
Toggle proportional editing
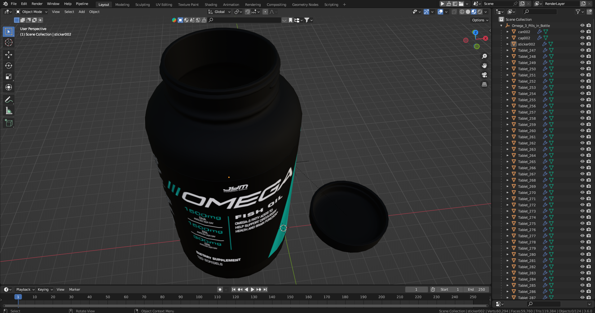click(x=265, y=12)
